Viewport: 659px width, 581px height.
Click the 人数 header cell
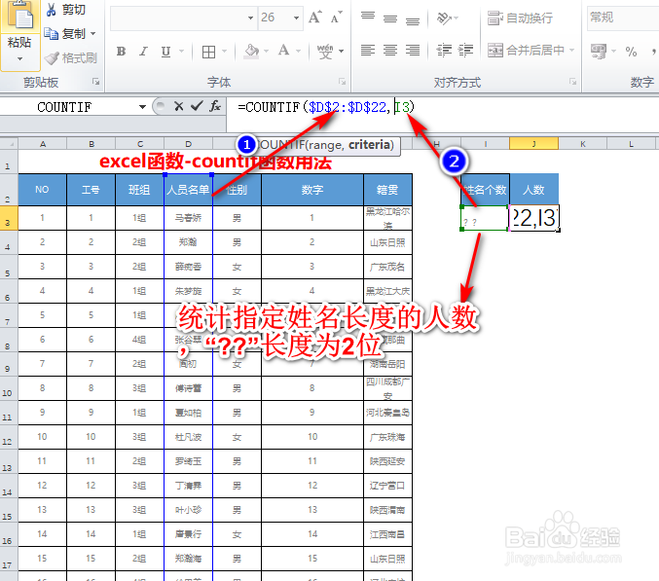[x=533, y=190]
